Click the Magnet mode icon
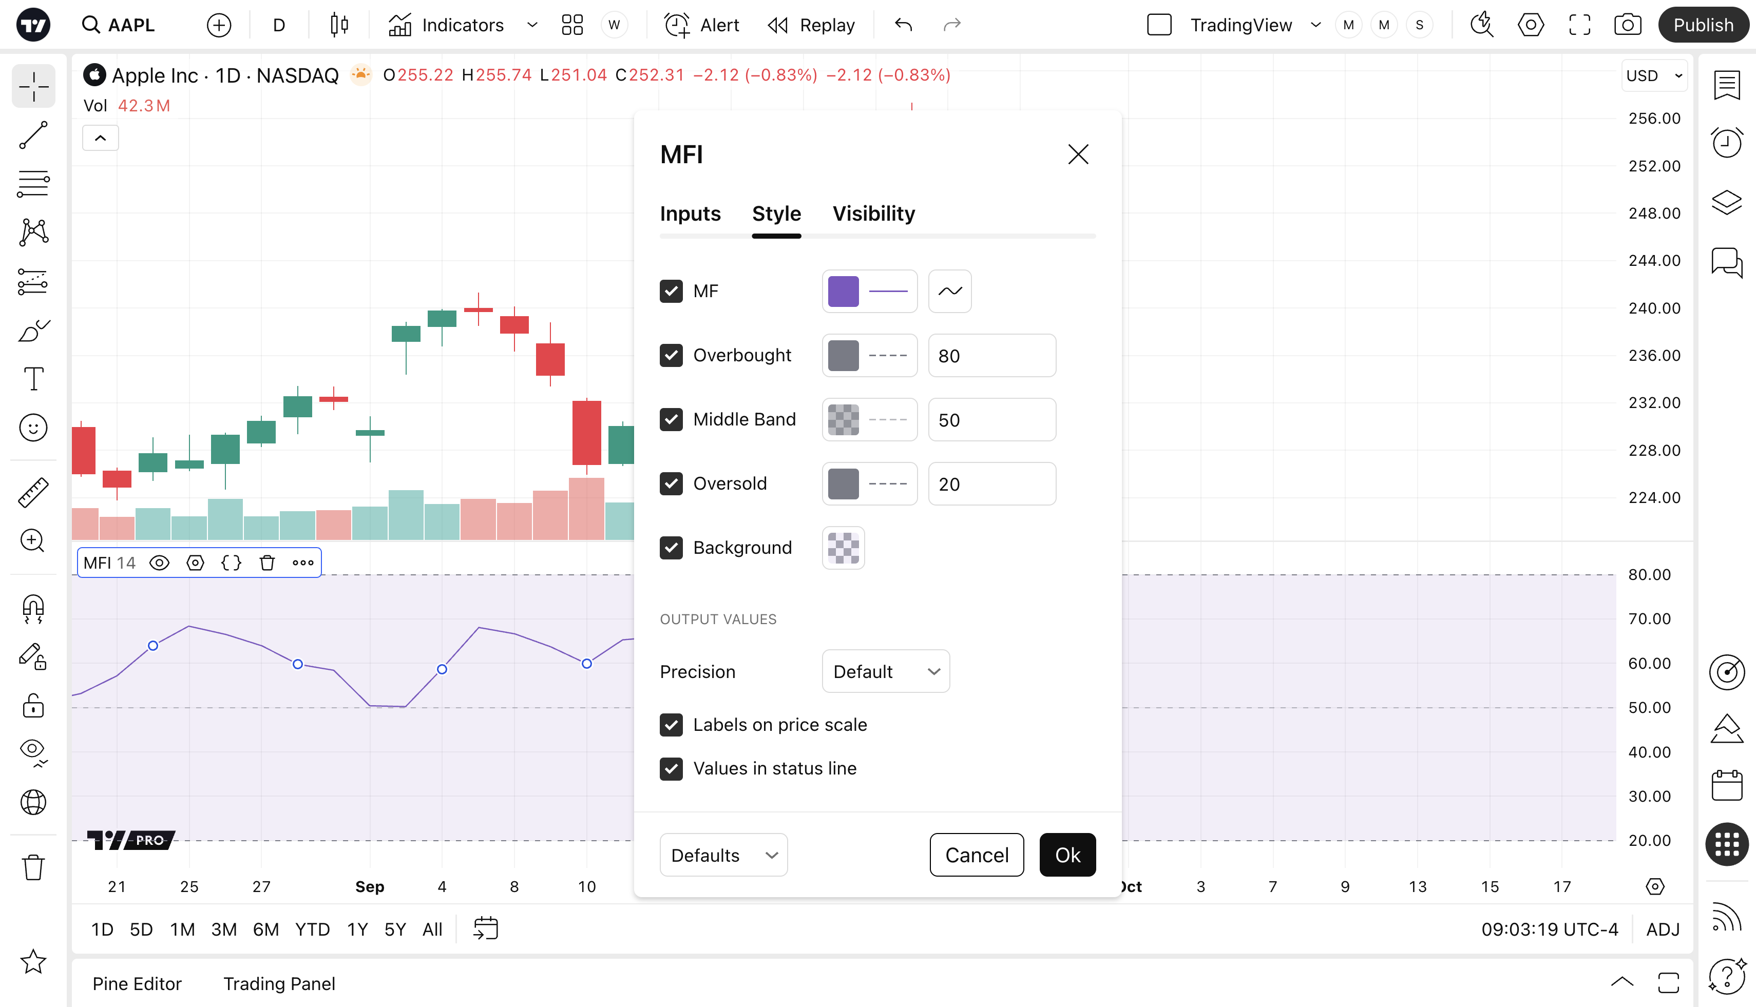The height and width of the screenshot is (1007, 1756). point(32,609)
